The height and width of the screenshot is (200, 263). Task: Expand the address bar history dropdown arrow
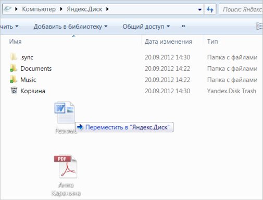click(199, 9)
